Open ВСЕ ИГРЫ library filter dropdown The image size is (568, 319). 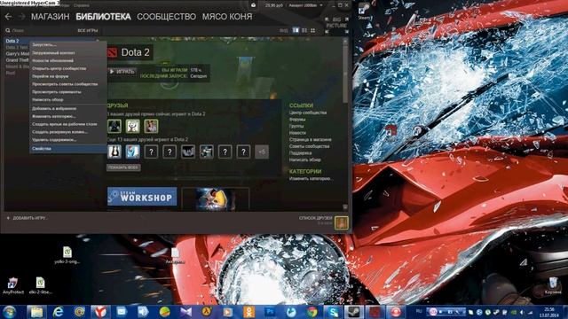tap(88, 31)
